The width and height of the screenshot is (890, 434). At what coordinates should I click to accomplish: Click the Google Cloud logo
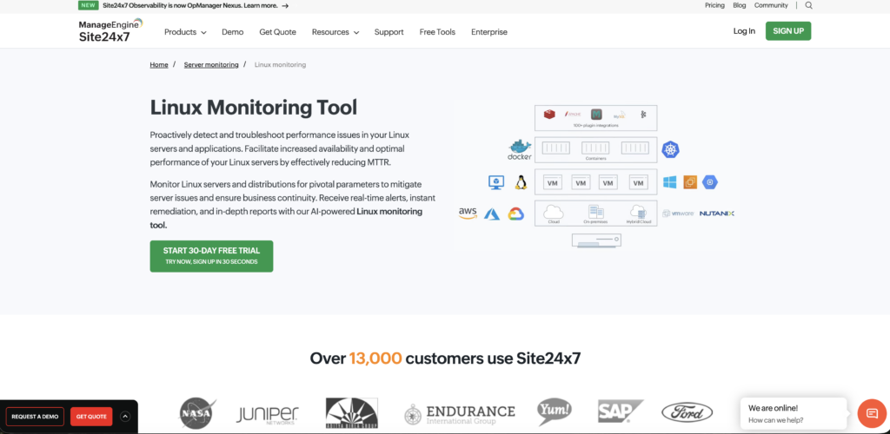(516, 214)
